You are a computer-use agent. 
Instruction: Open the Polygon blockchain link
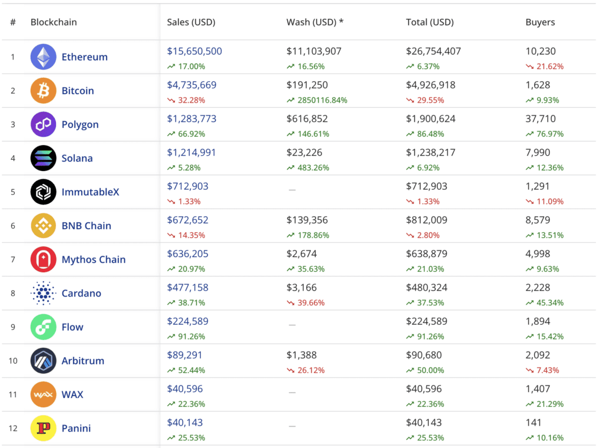click(x=80, y=125)
